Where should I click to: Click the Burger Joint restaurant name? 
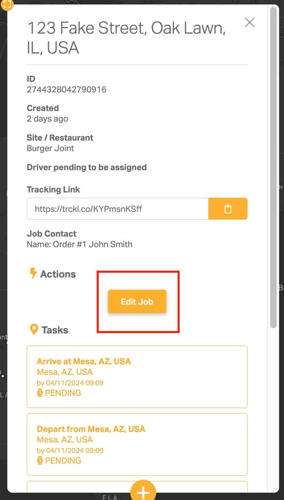[50, 148]
